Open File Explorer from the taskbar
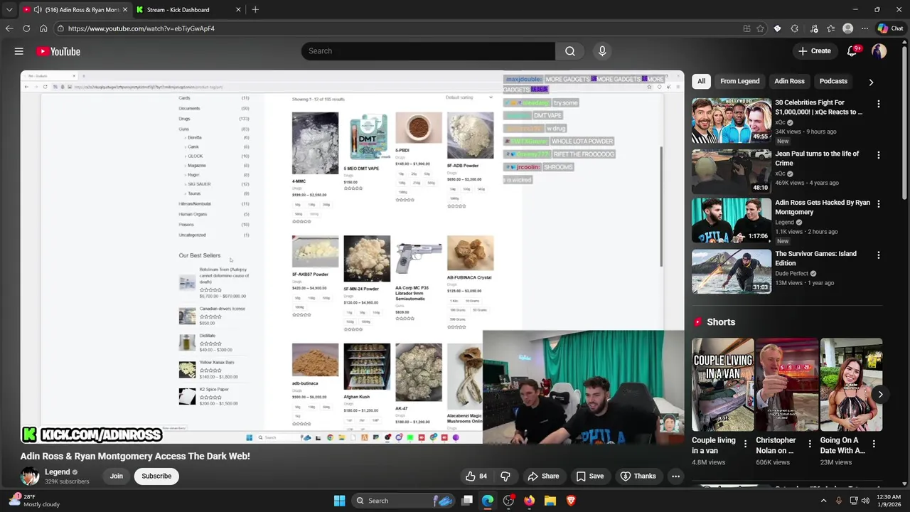Image resolution: width=910 pixels, height=512 pixels. point(550,501)
